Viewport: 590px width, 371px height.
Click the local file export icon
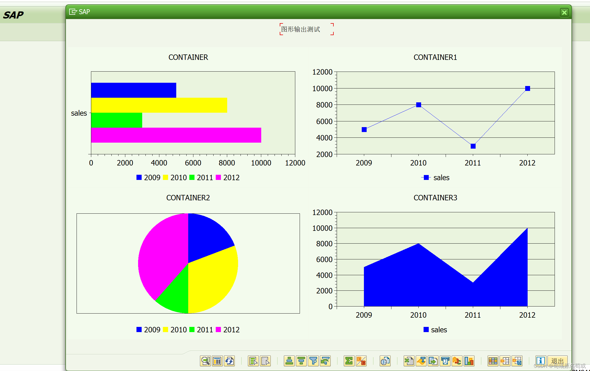433,361
